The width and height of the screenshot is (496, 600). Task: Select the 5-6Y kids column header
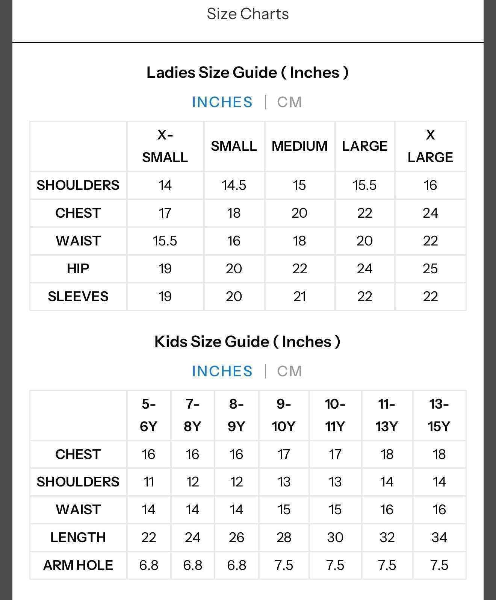pyautogui.click(x=148, y=415)
